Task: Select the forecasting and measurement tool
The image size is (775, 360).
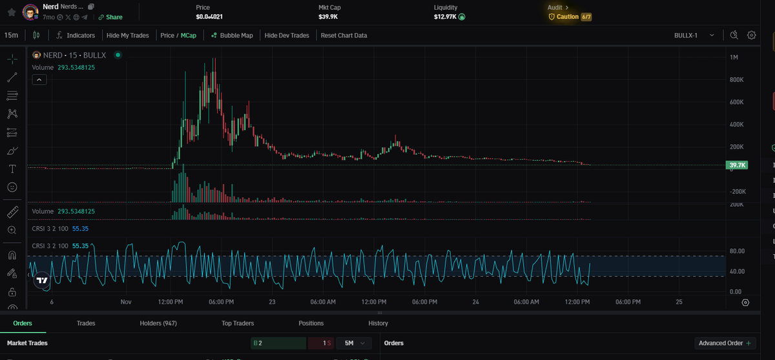Action: point(12,132)
